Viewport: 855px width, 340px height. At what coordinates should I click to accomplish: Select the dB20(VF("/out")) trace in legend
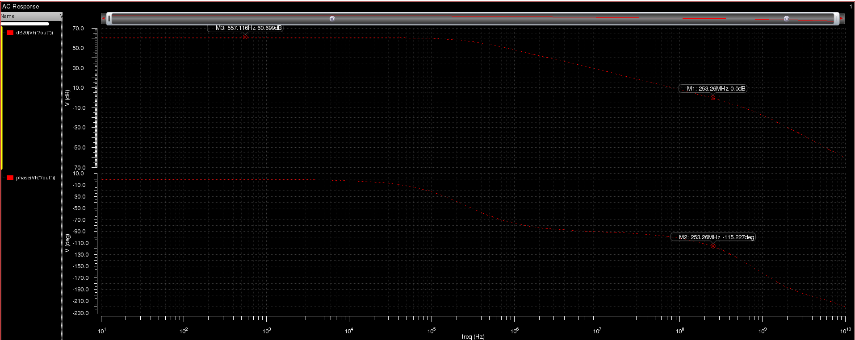click(x=34, y=33)
